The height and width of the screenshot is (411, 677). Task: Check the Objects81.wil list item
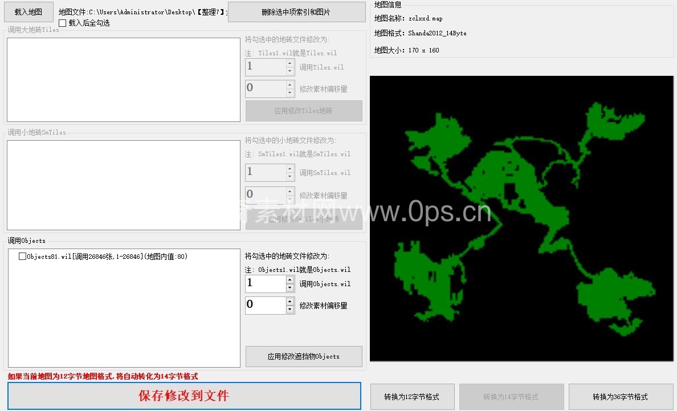click(23, 257)
